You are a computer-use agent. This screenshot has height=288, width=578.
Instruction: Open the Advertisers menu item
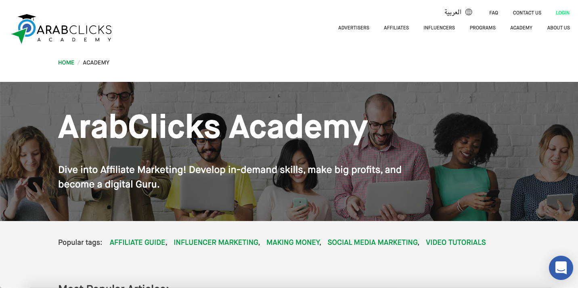coord(354,28)
